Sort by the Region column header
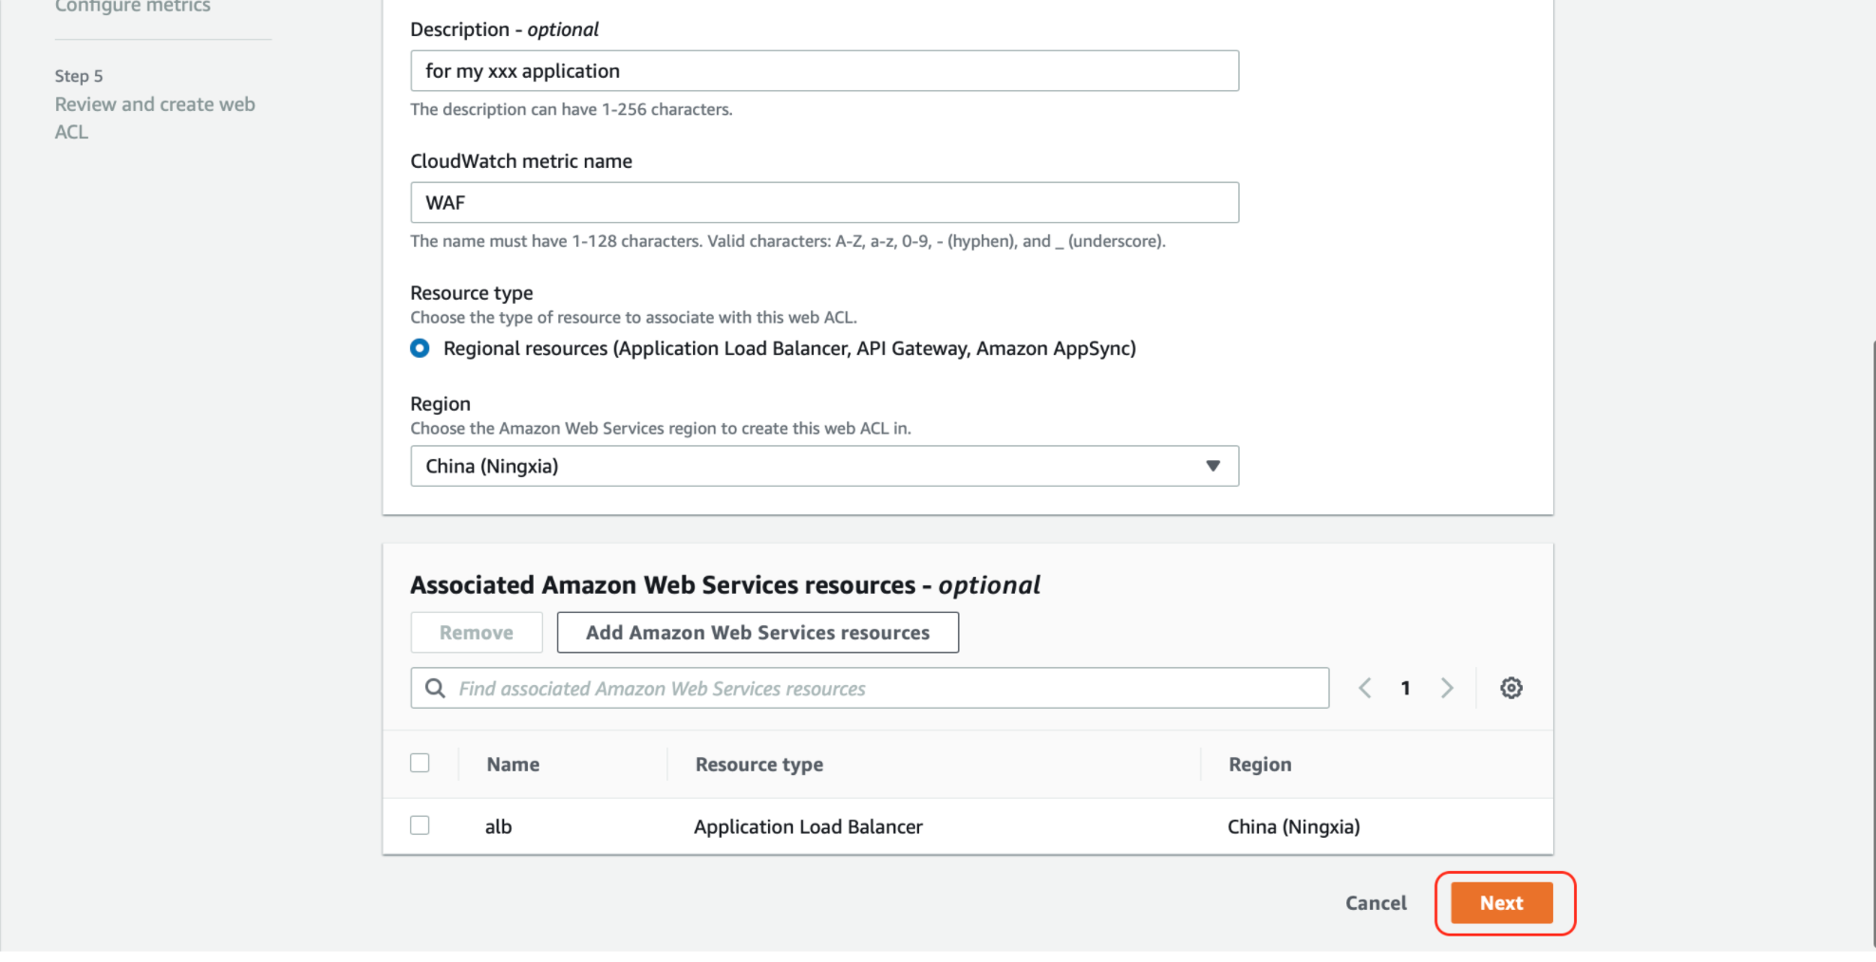This screenshot has width=1876, height=962. 1260,764
